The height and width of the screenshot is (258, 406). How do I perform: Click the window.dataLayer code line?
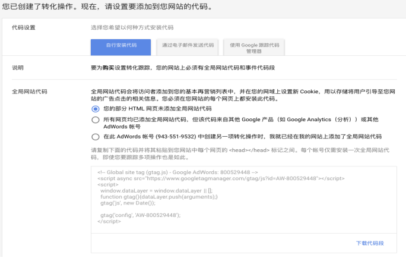(156, 191)
